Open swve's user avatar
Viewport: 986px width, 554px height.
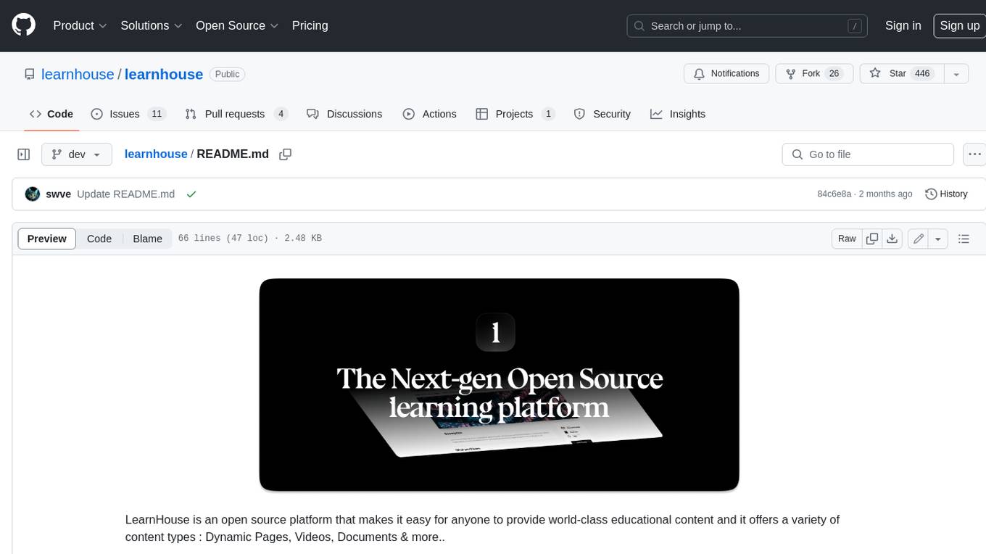pyautogui.click(x=32, y=194)
